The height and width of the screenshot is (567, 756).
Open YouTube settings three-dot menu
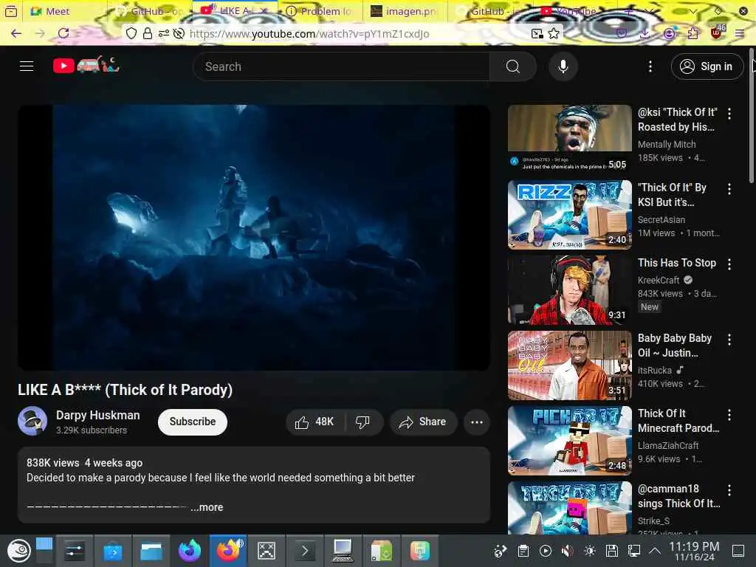(x=650, y=66)
